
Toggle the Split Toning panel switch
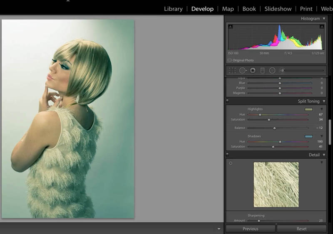click(227, 101)
